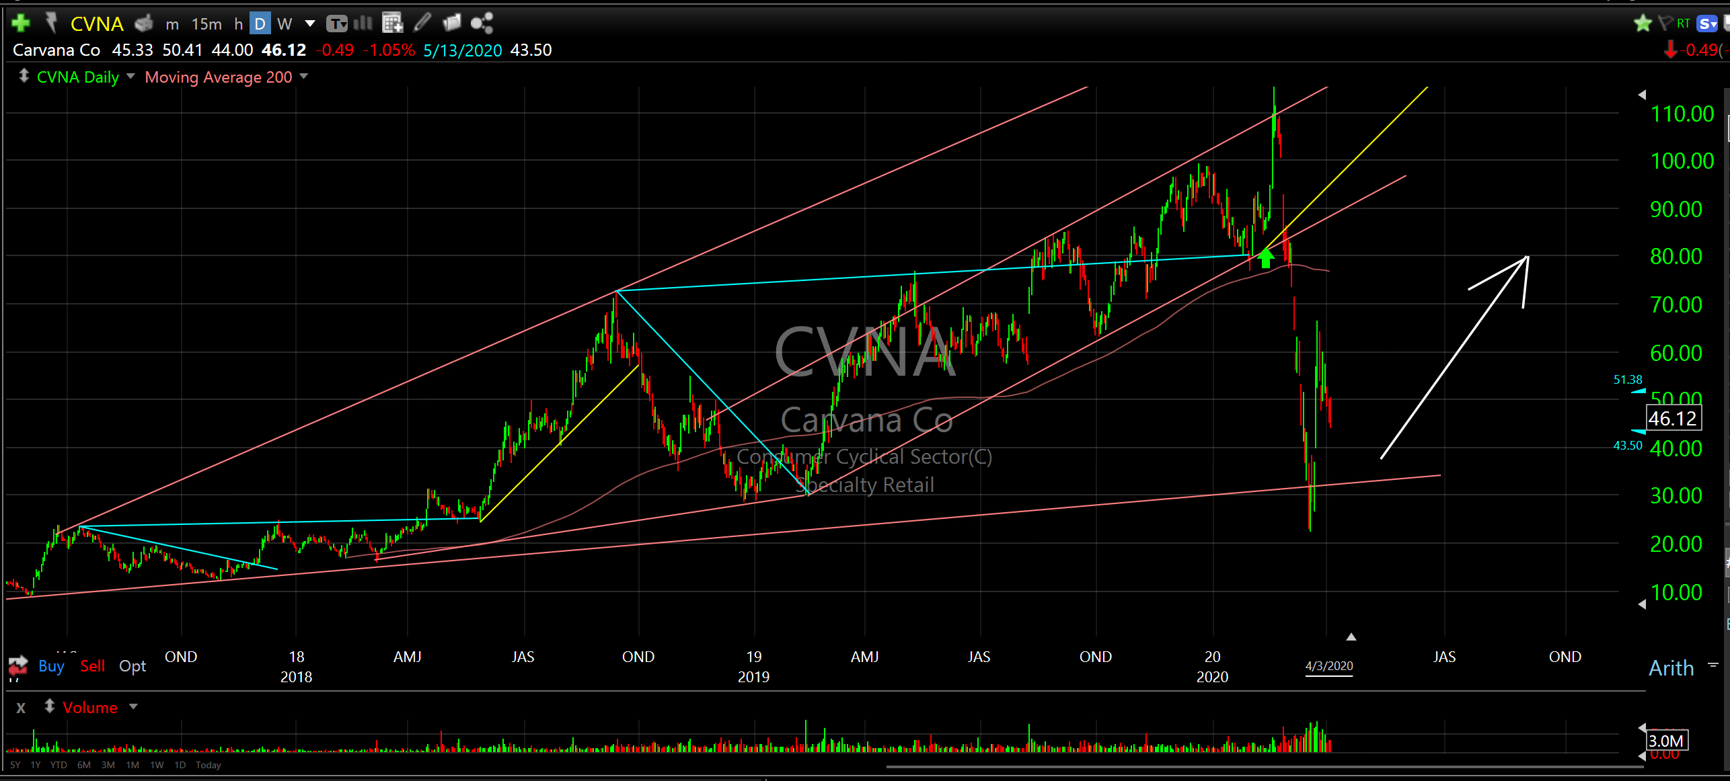Select the YTD range preset

coord(59,765)
